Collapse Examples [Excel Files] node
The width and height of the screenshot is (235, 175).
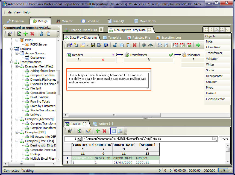[17, 141]
